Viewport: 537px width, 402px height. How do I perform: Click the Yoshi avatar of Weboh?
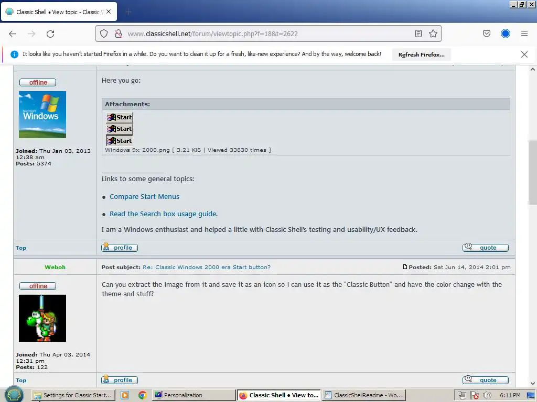[42, 318]
